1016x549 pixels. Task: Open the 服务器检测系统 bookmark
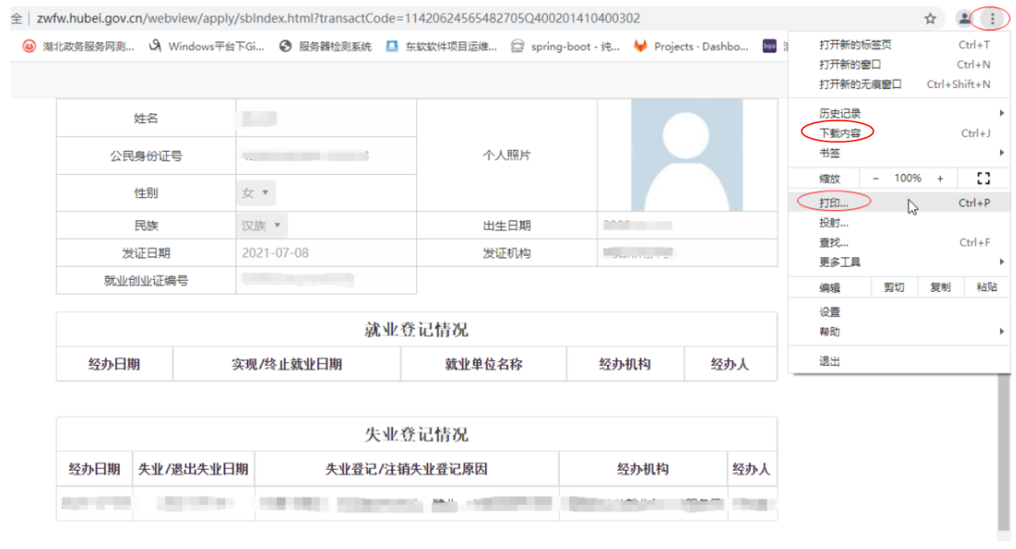(x=326, y=46)
